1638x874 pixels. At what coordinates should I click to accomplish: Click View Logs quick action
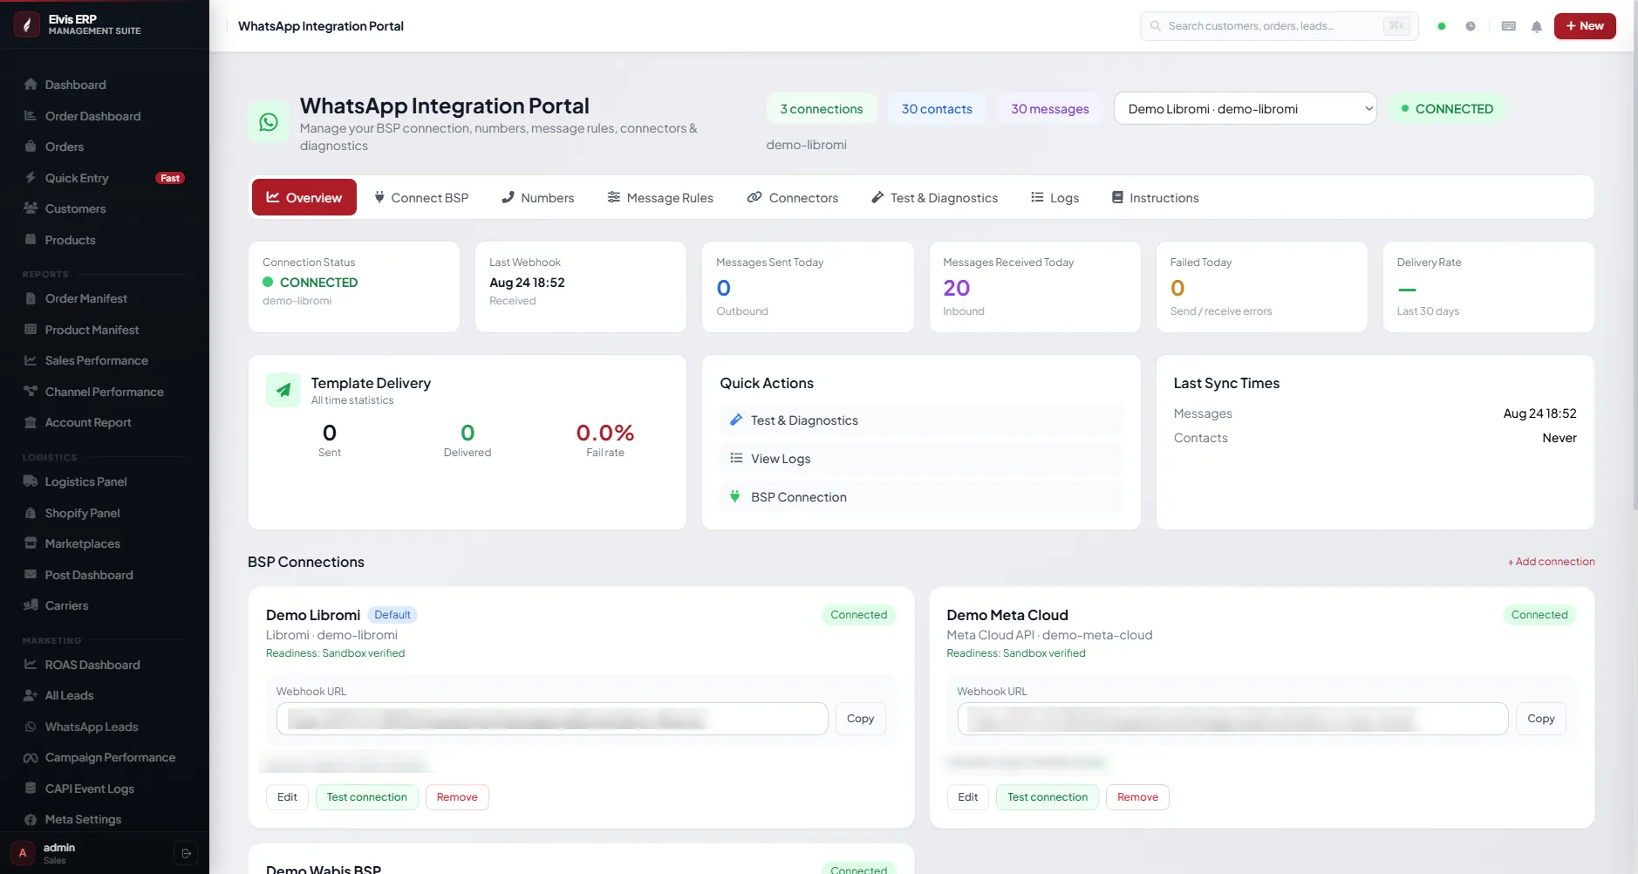921,459
